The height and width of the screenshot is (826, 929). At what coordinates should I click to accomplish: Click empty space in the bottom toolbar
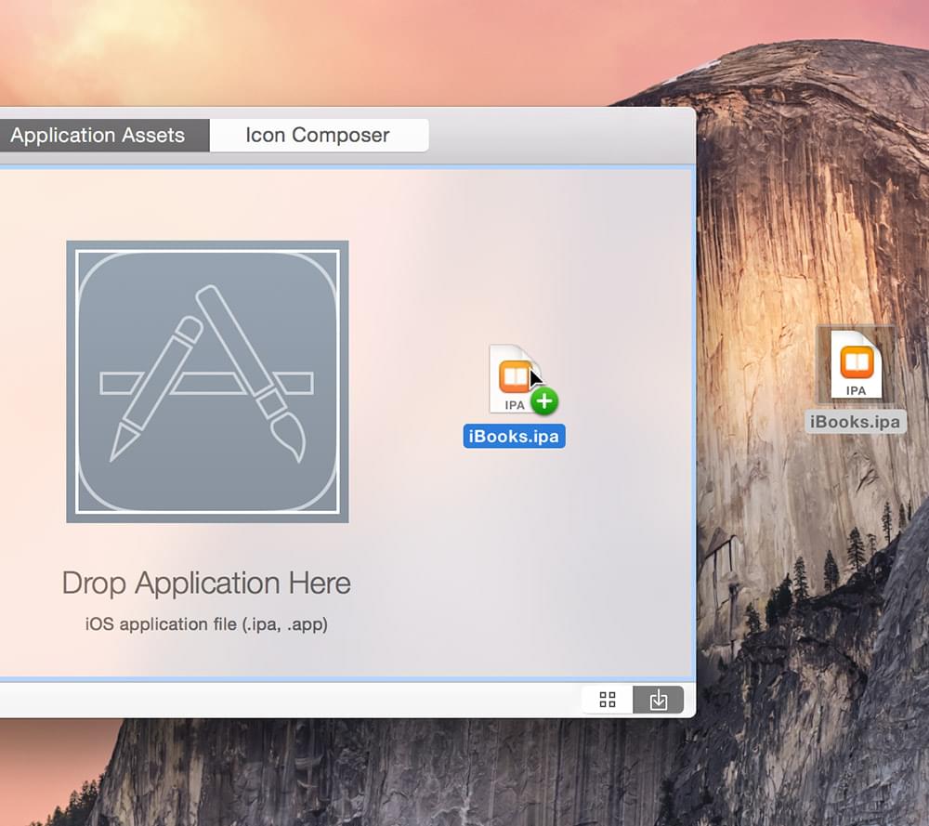pos(279,700)
